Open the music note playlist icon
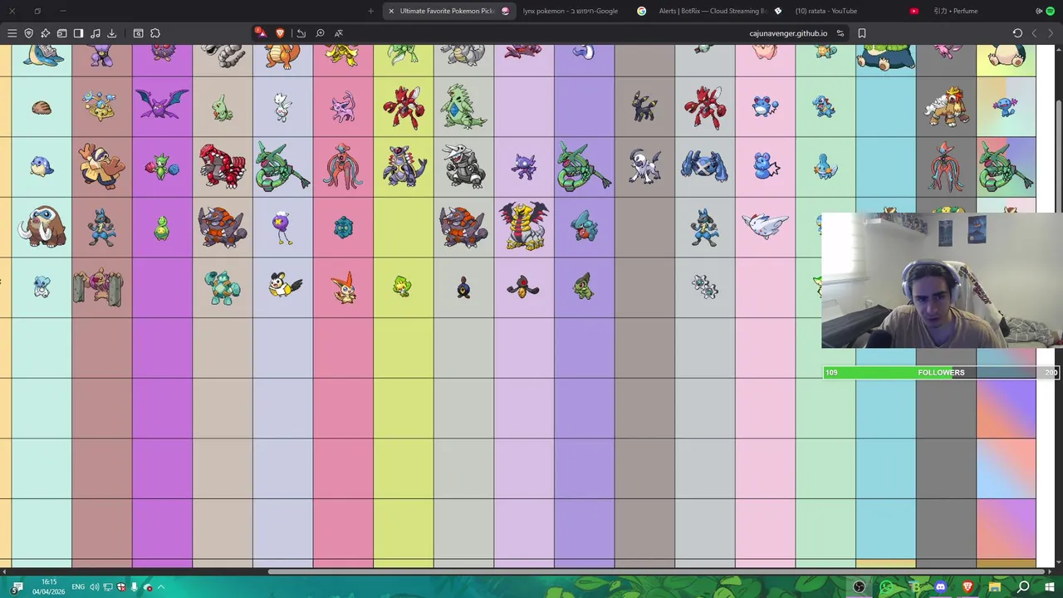 coord(95,33)
